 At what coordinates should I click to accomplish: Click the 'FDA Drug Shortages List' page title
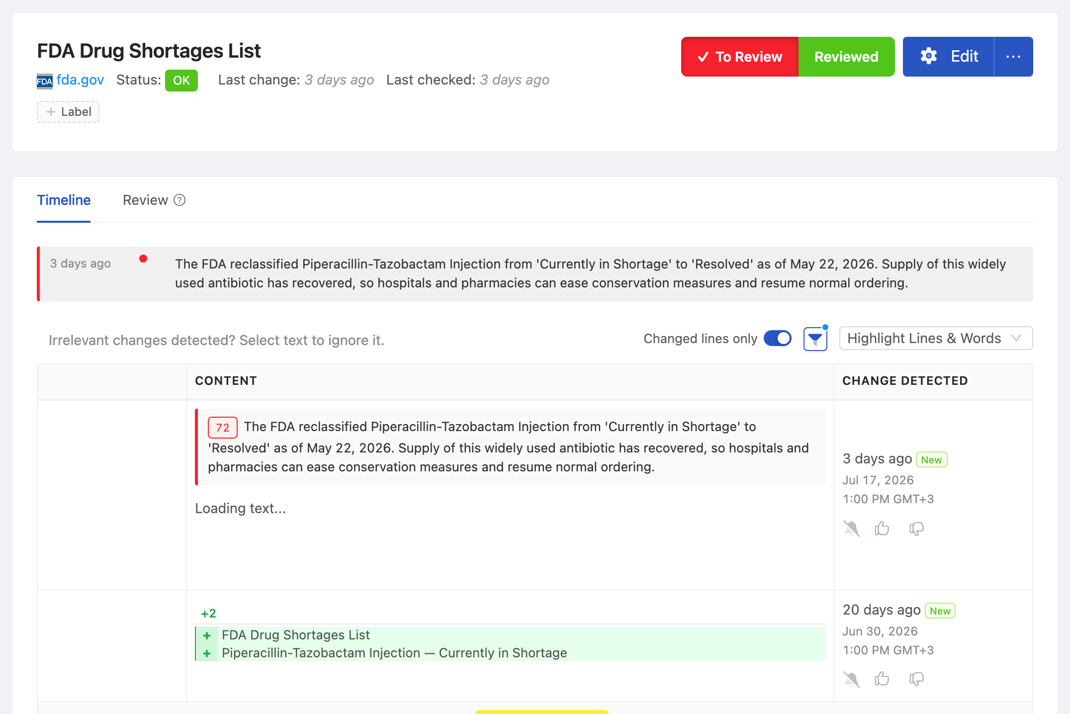point(149,51)
